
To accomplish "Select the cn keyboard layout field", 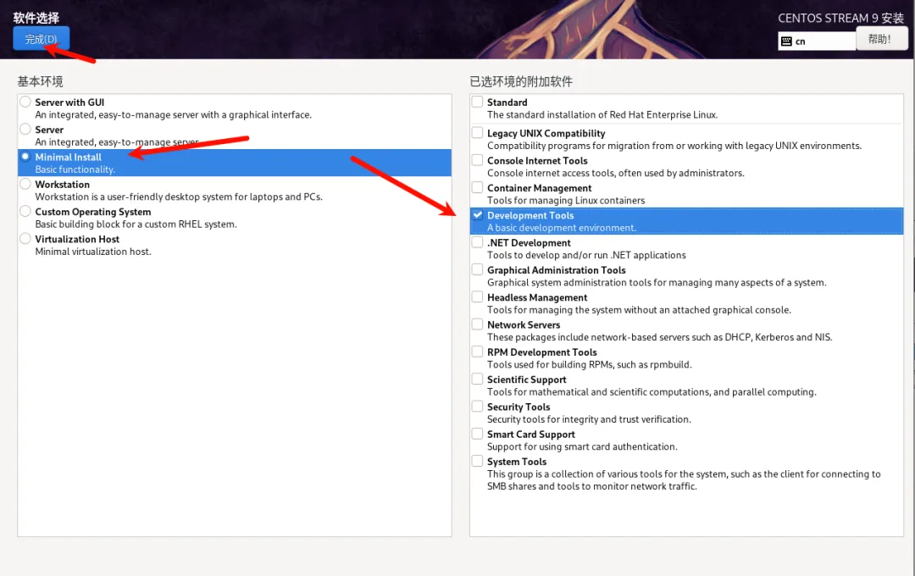I will [x=817, y=42].
